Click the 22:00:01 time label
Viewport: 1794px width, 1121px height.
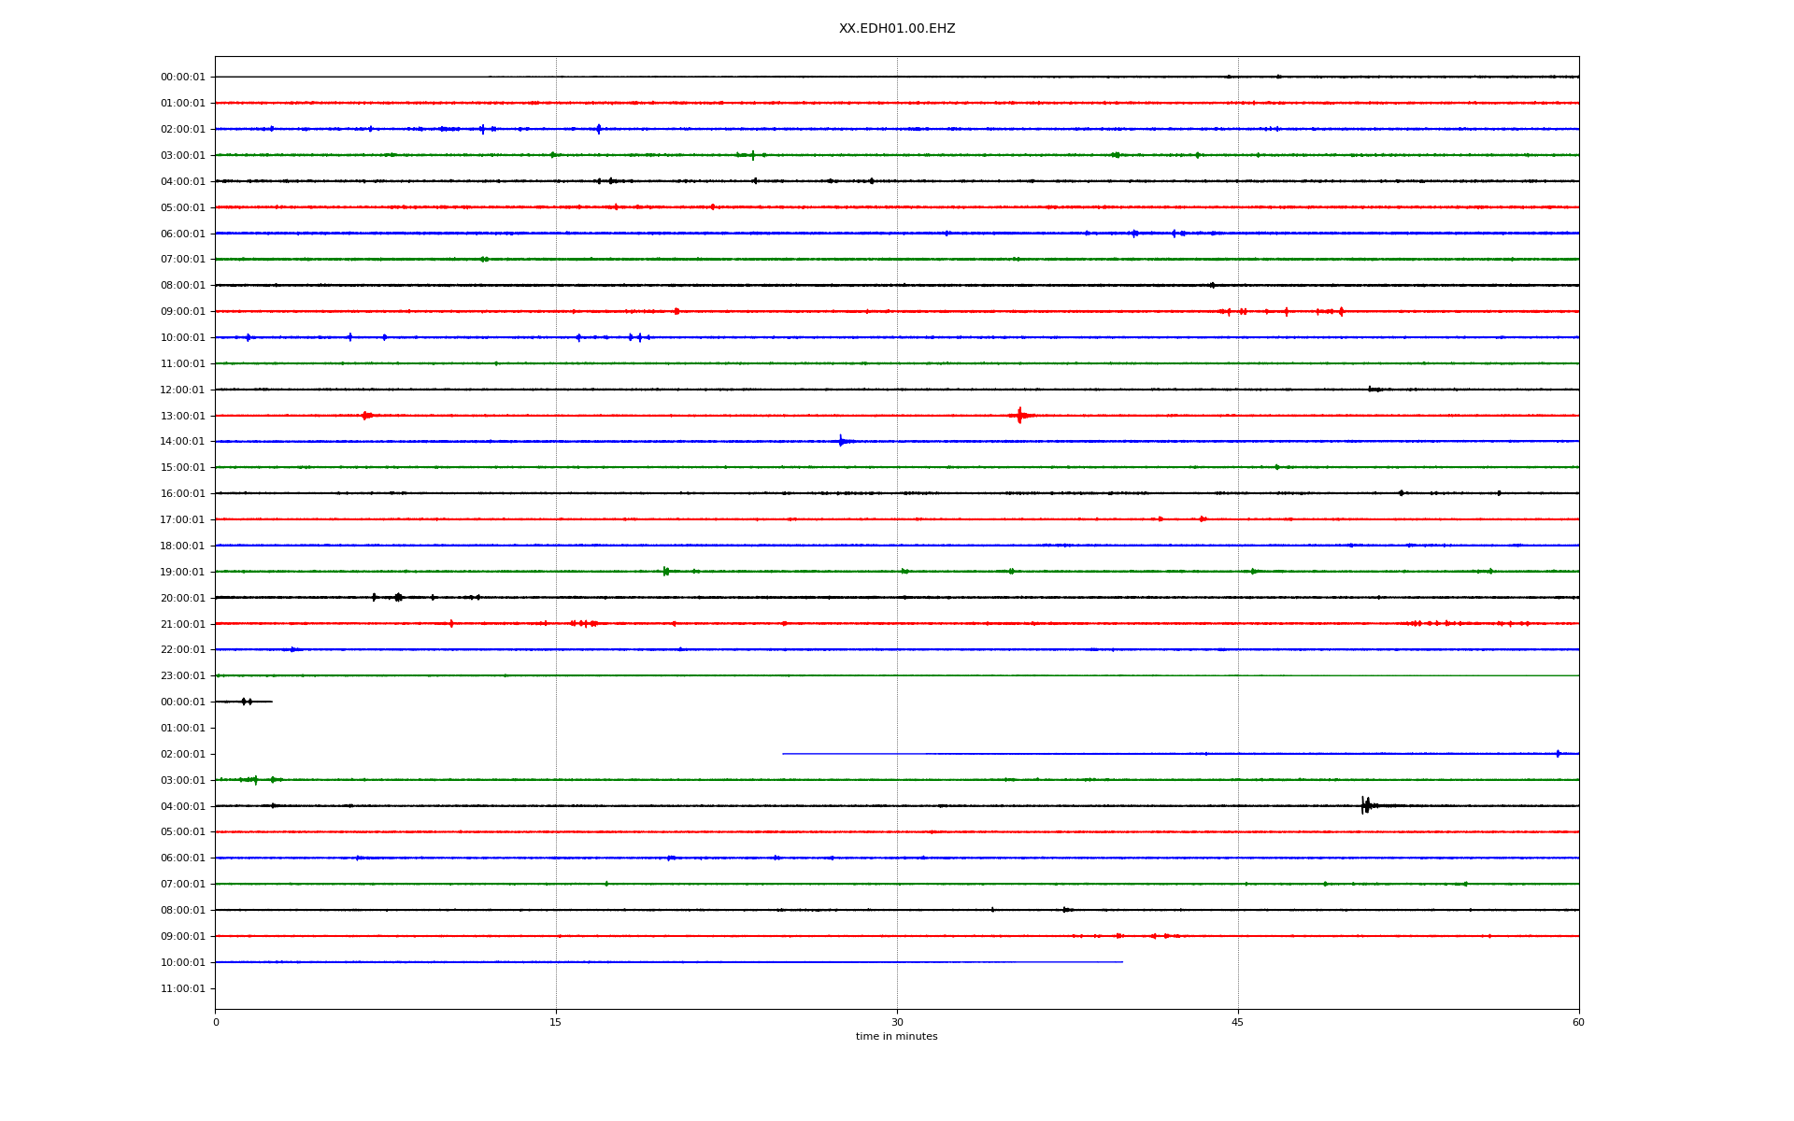click(182, 649)
